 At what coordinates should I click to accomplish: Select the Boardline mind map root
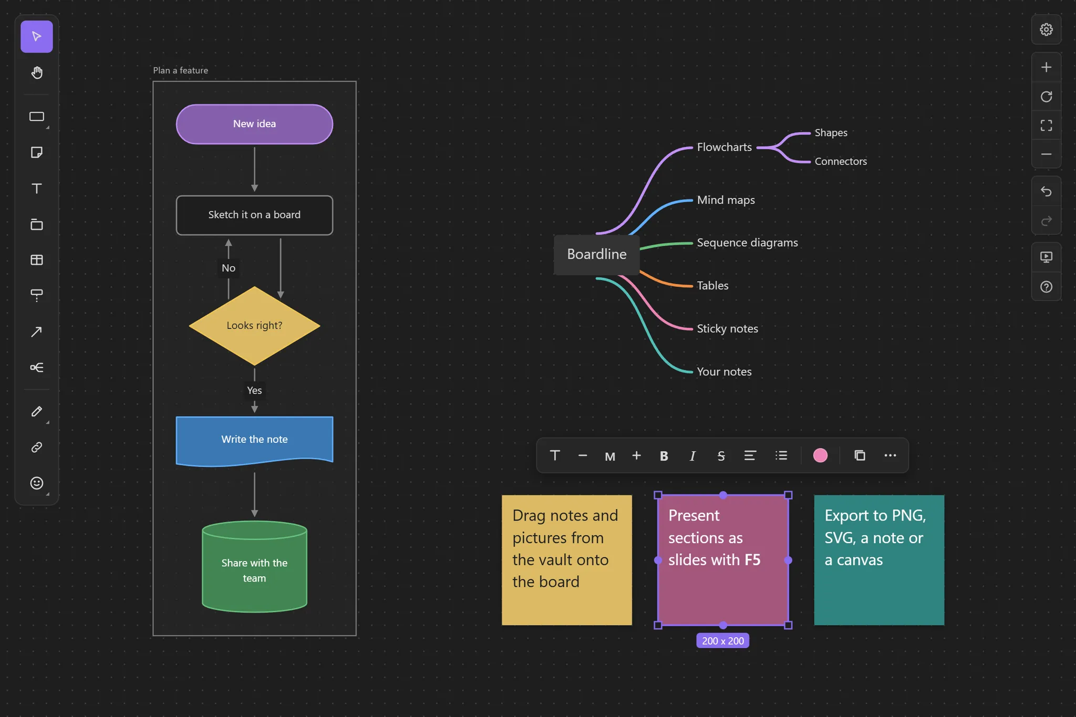pos(597,255)
